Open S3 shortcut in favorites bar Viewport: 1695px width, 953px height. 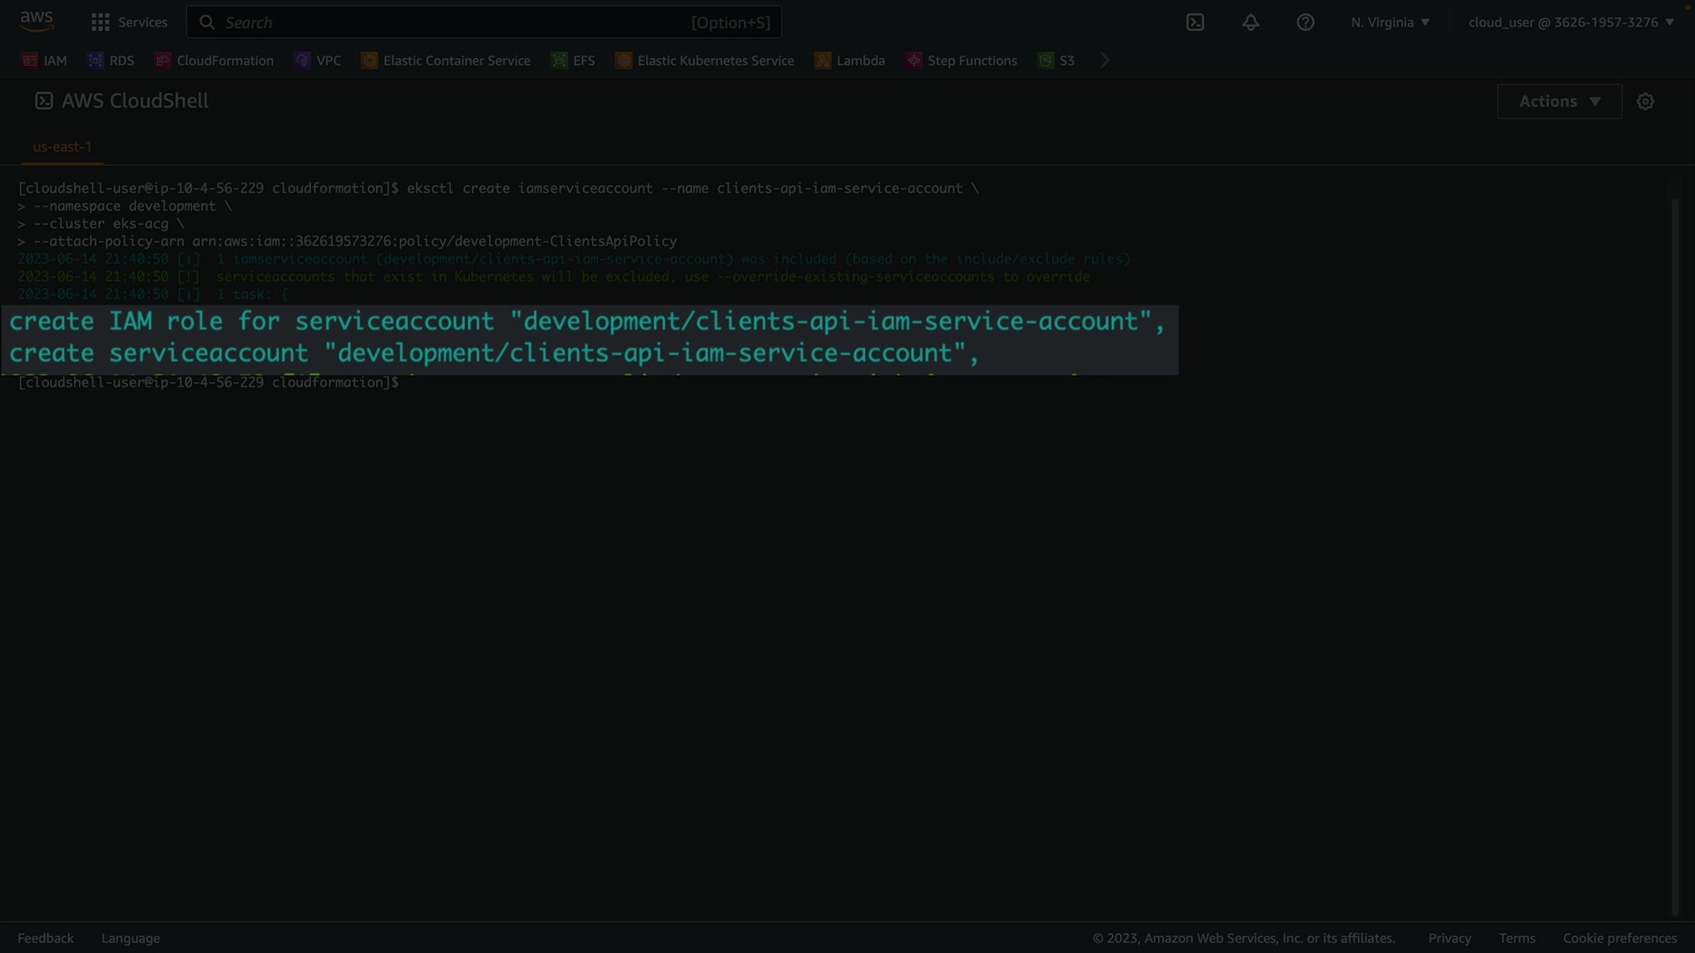click(x=1057, y=60)
